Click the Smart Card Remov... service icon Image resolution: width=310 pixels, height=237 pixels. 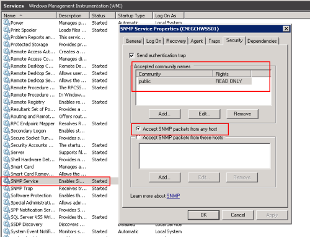coord(7,174)
